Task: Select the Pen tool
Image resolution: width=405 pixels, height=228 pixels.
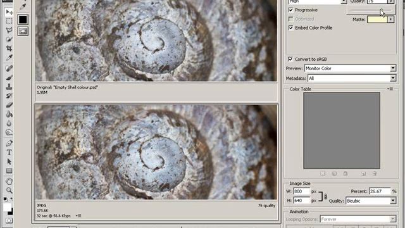Action: pos(9,143)
